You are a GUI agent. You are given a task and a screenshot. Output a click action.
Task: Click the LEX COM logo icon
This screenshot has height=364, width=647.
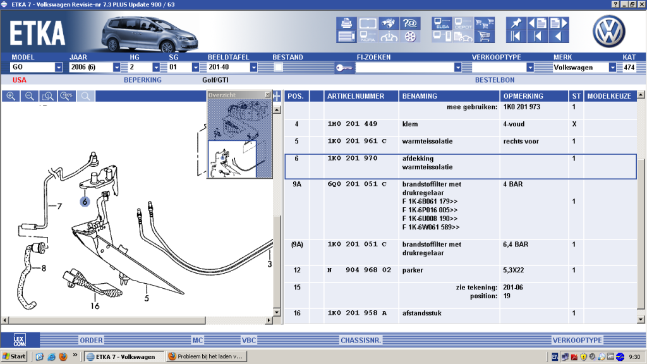(x=20, y=340)
